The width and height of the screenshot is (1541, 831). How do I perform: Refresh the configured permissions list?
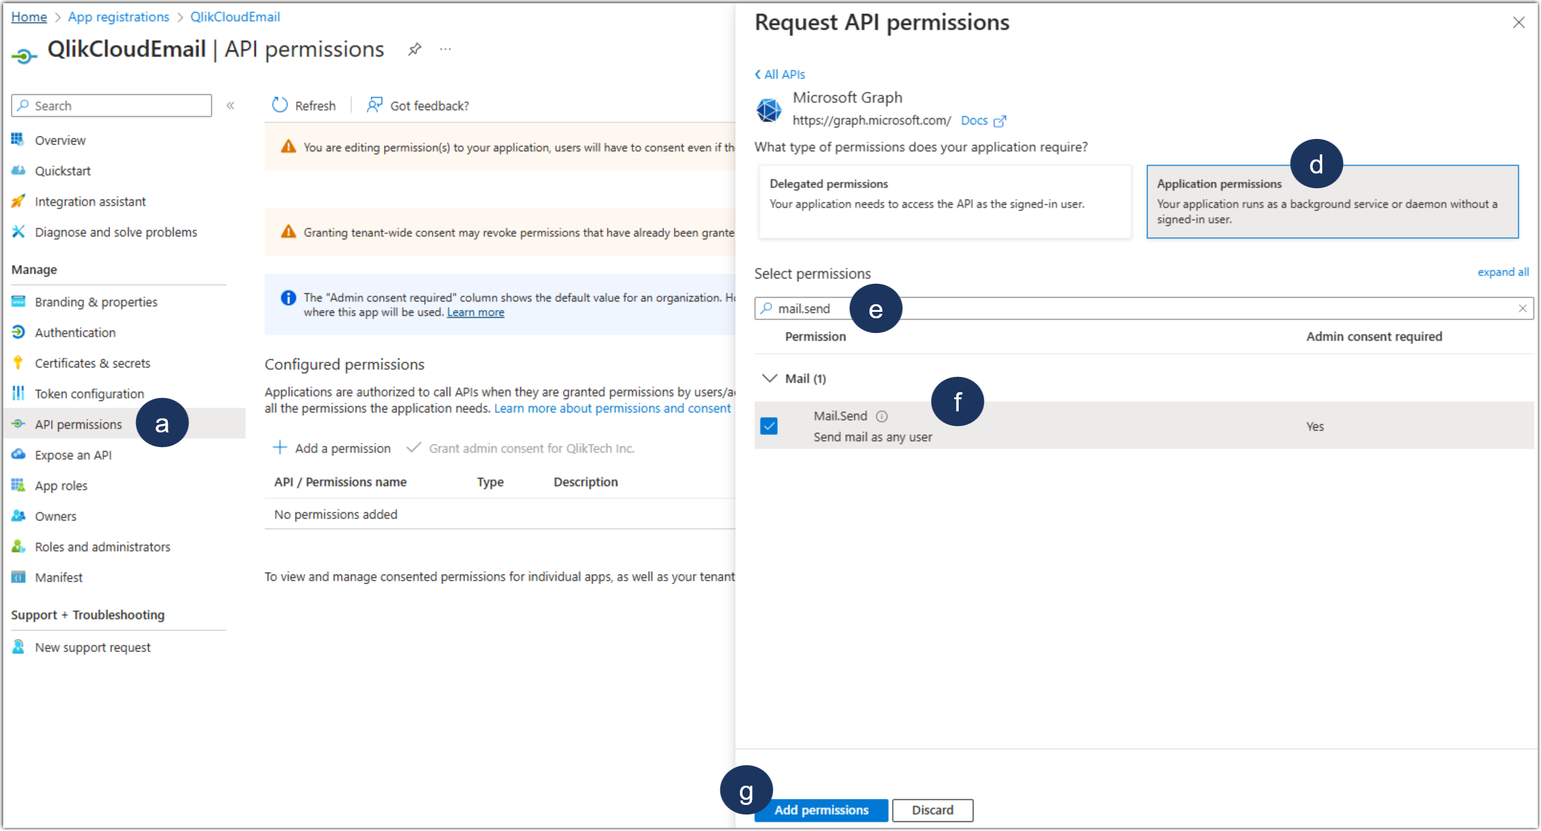tap(304, 105)
